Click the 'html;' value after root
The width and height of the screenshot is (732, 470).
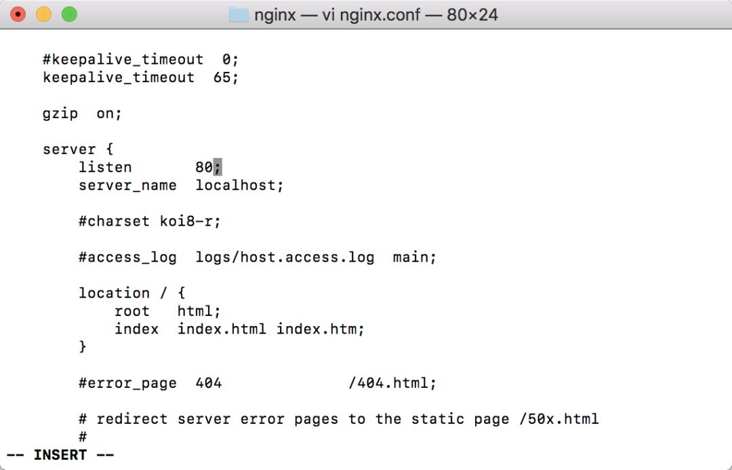[199, 311]
